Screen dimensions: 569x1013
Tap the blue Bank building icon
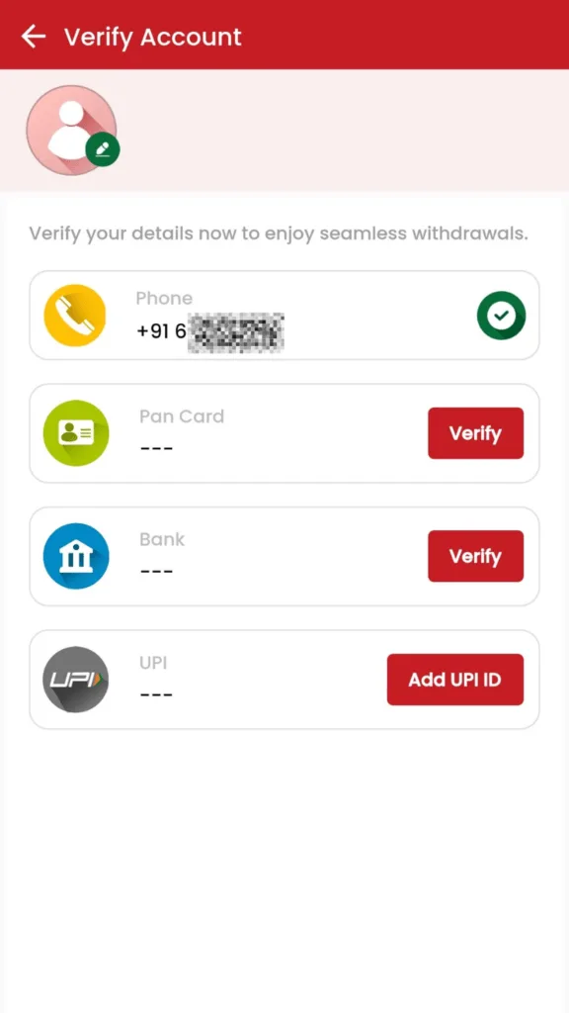coord(75,556)
